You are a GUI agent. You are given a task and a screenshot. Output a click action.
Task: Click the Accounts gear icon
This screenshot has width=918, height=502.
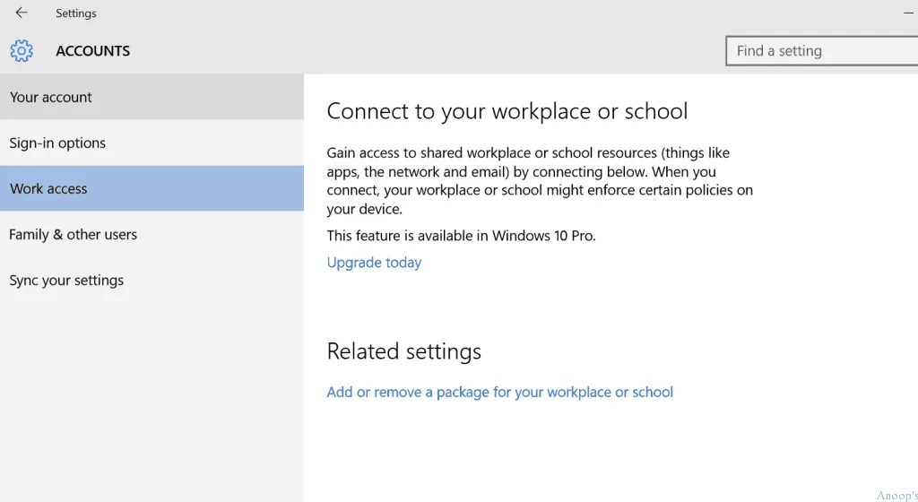click(x=22, y=51)
